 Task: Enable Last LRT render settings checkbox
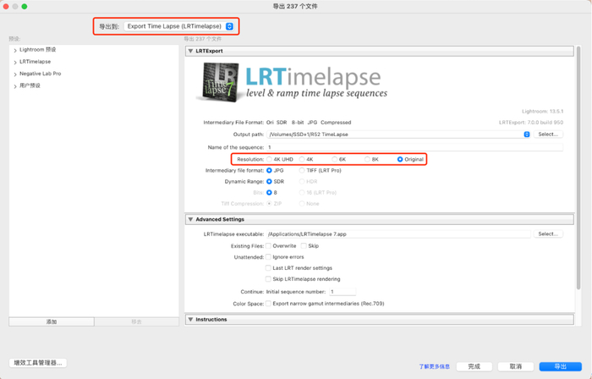(x=268, y=268)
